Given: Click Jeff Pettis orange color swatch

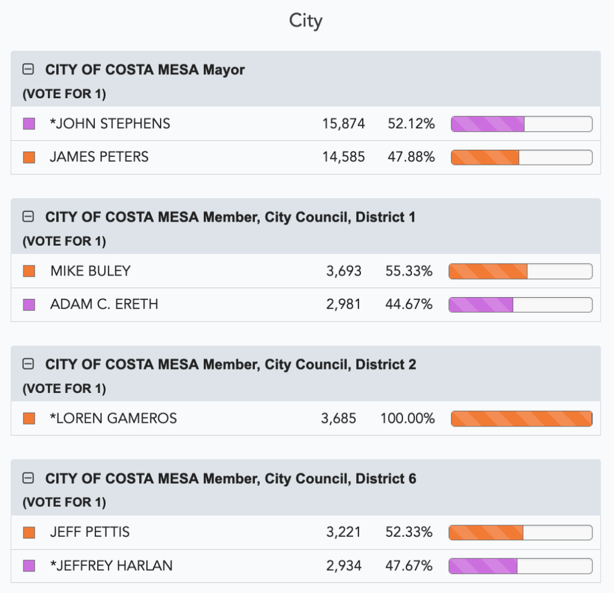Looking at the screenshot, I should pos(29,533).
